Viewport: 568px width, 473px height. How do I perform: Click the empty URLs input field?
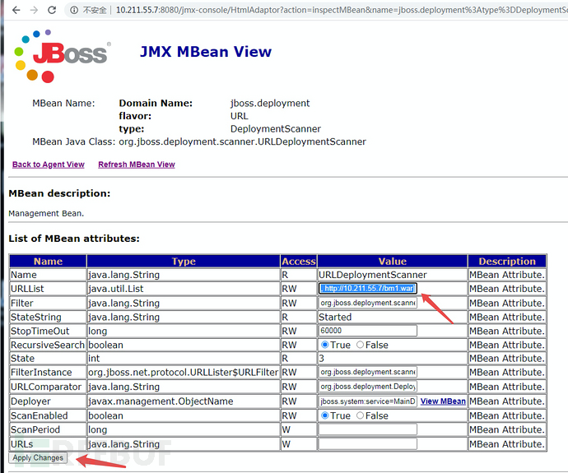click(x=368, y=443)
